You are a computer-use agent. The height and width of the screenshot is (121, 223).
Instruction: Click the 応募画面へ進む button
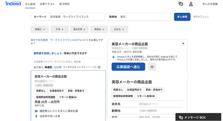[x=128, y=67]
